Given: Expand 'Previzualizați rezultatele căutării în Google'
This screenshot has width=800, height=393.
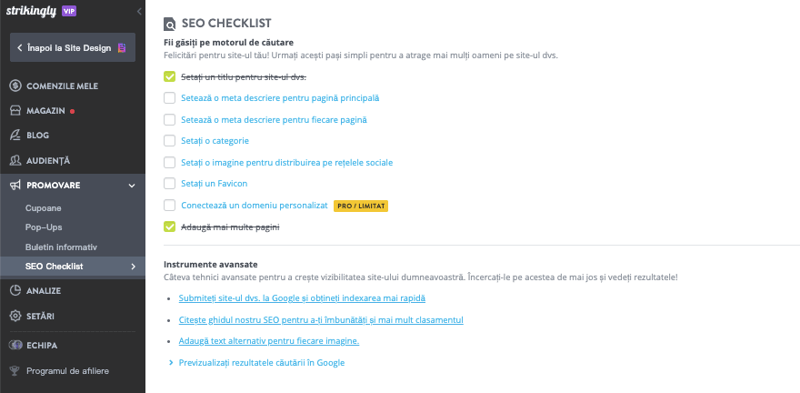Looking at the screenshot, I should point(255,363).
